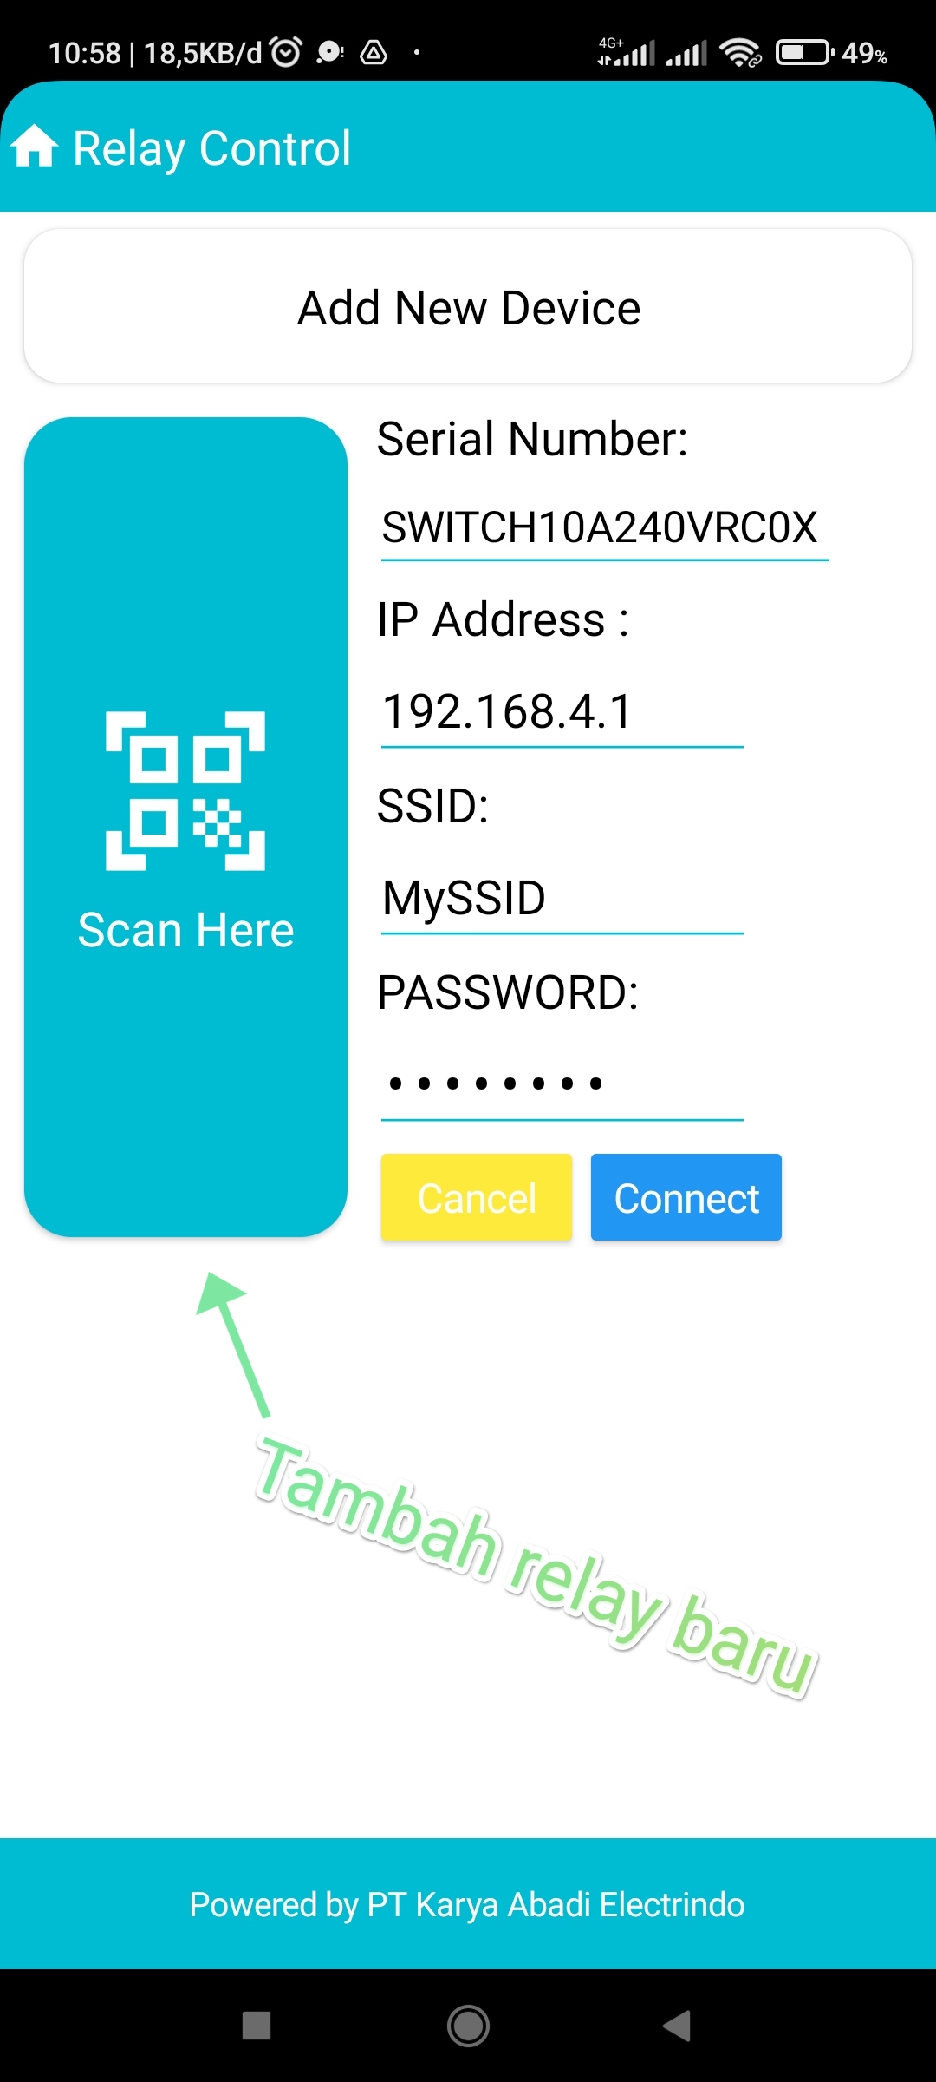The width and height of the screenshot is (936, 2082).
Task: Tap the alarm clock status icon
Action: [286, 53]
